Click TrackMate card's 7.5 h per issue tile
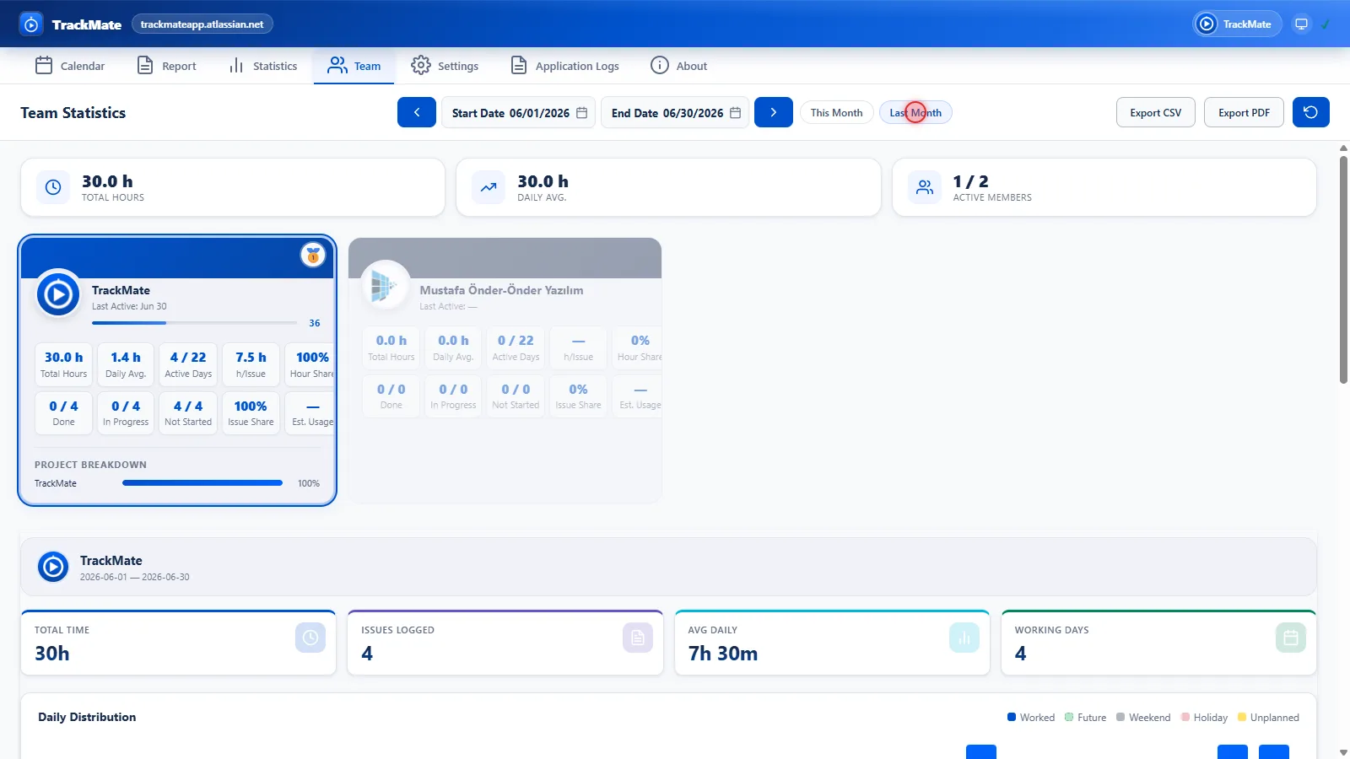The image size is (1350, 759). [251, 365]
